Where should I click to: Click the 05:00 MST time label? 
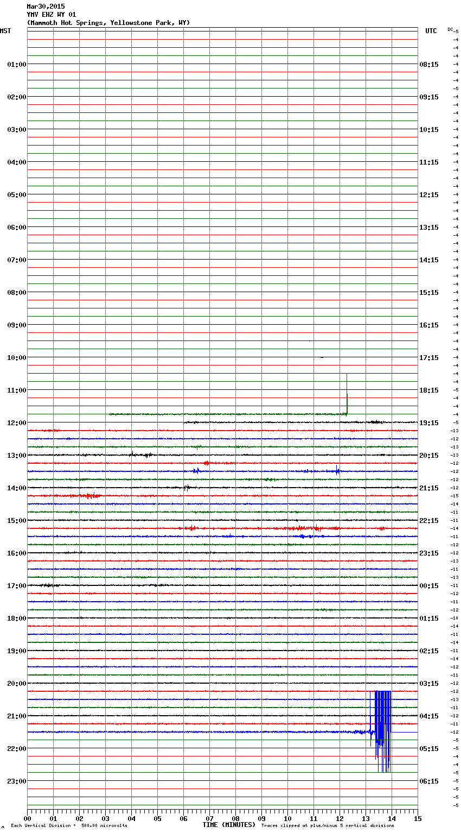click(16, 195)
